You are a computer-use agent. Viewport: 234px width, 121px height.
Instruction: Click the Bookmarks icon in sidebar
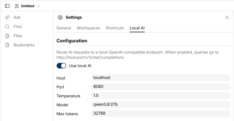(7, 45)
